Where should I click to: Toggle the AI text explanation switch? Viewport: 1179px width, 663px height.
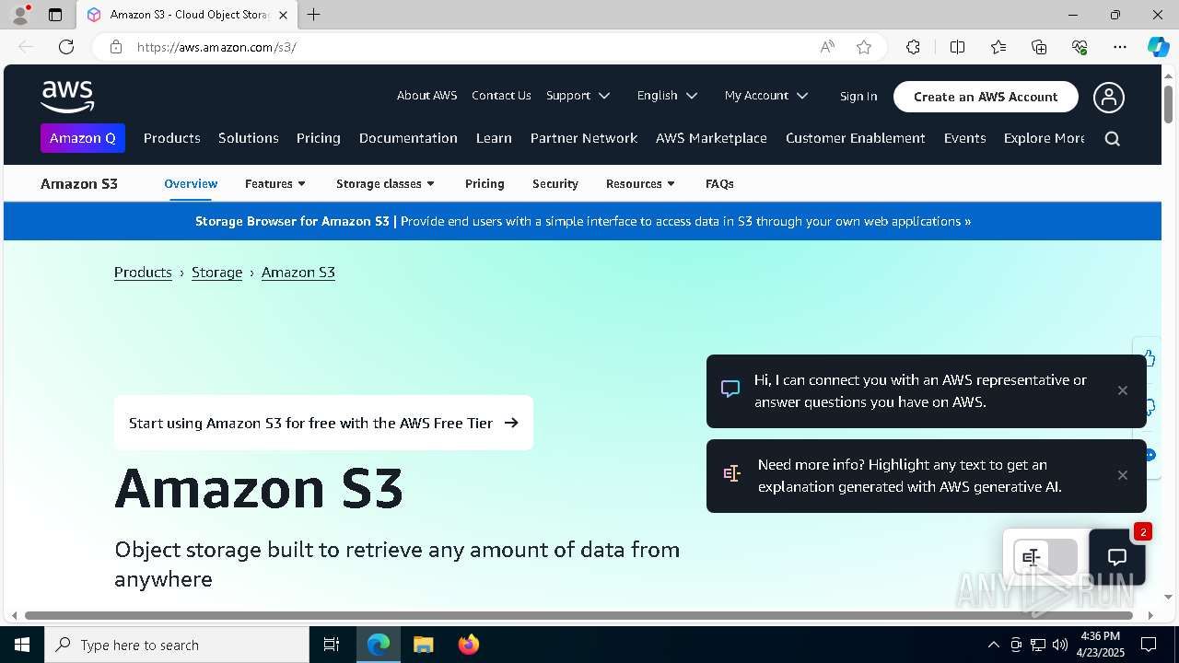(x=1045, y=557)
